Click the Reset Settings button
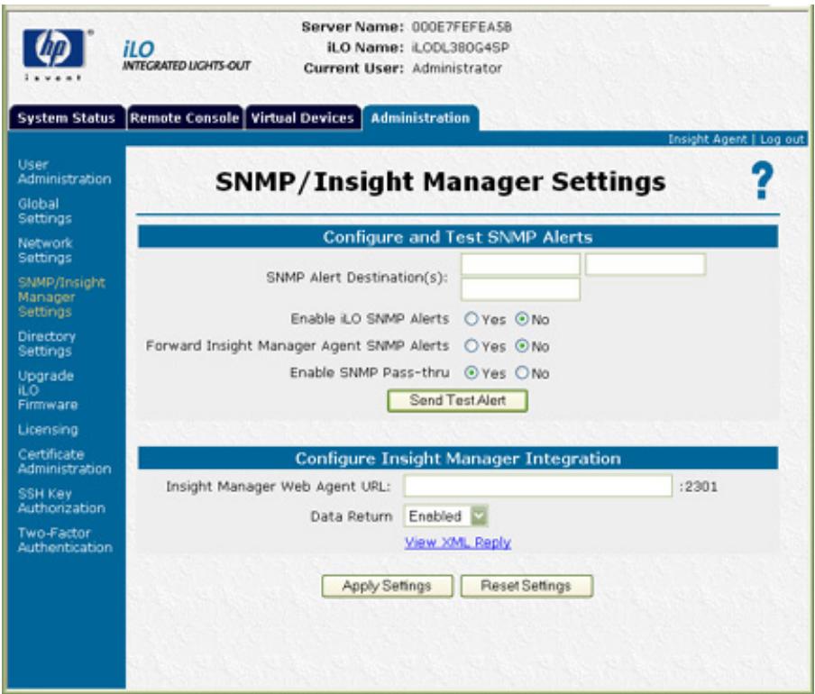Image resolution: width=815 pixels, height=694 pixels. [527, 586]
